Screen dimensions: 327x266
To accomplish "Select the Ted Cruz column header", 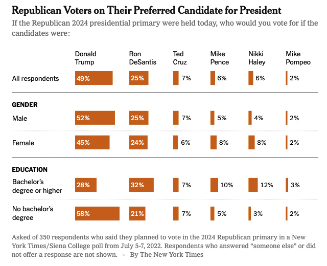I will [x=179, y=58].
